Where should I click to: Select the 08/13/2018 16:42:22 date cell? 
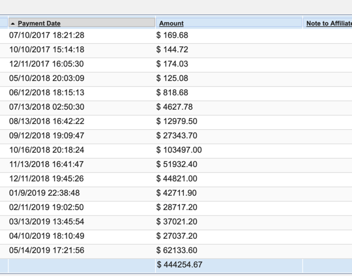click(x=47, y=121)
